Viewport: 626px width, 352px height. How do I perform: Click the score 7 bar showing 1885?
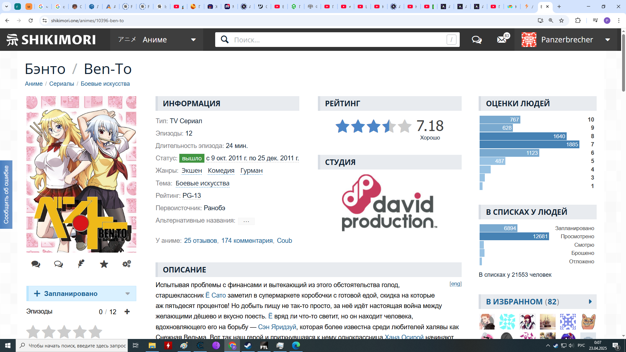529,145
